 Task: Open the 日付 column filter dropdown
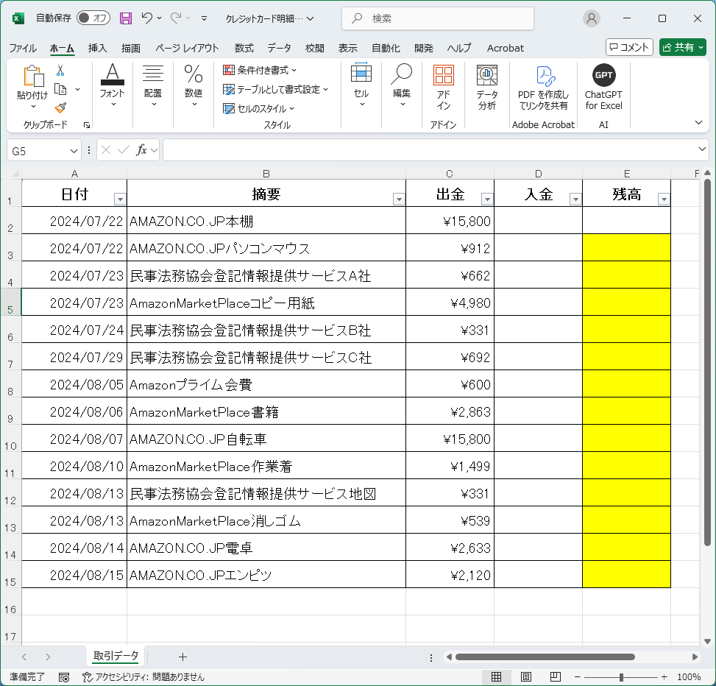coord(120,199)
